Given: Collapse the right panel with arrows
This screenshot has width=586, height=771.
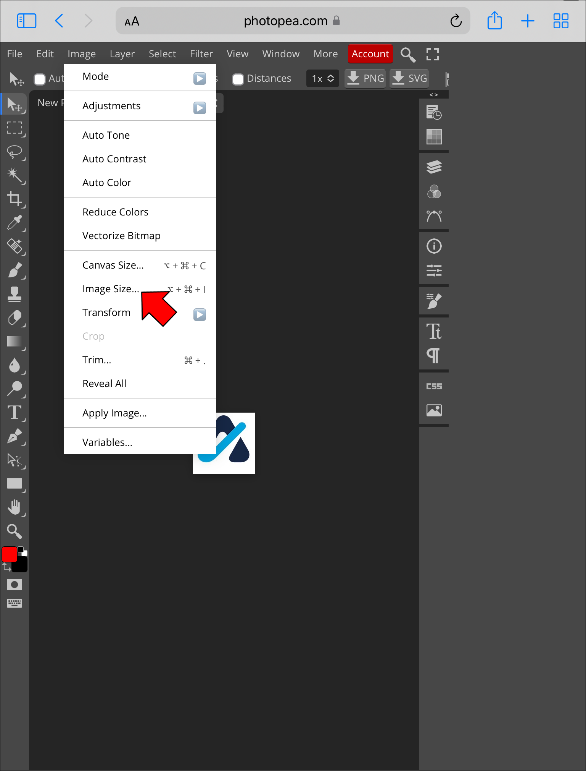Looking at the screenshot, I should [x=434, y=95].
